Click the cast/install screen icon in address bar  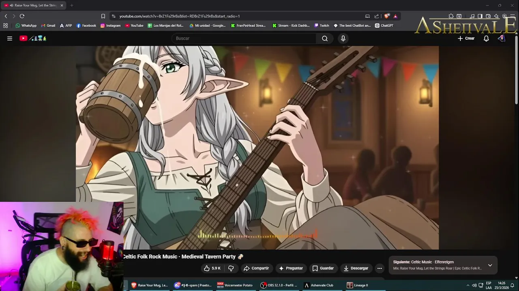tap(367, 16)
